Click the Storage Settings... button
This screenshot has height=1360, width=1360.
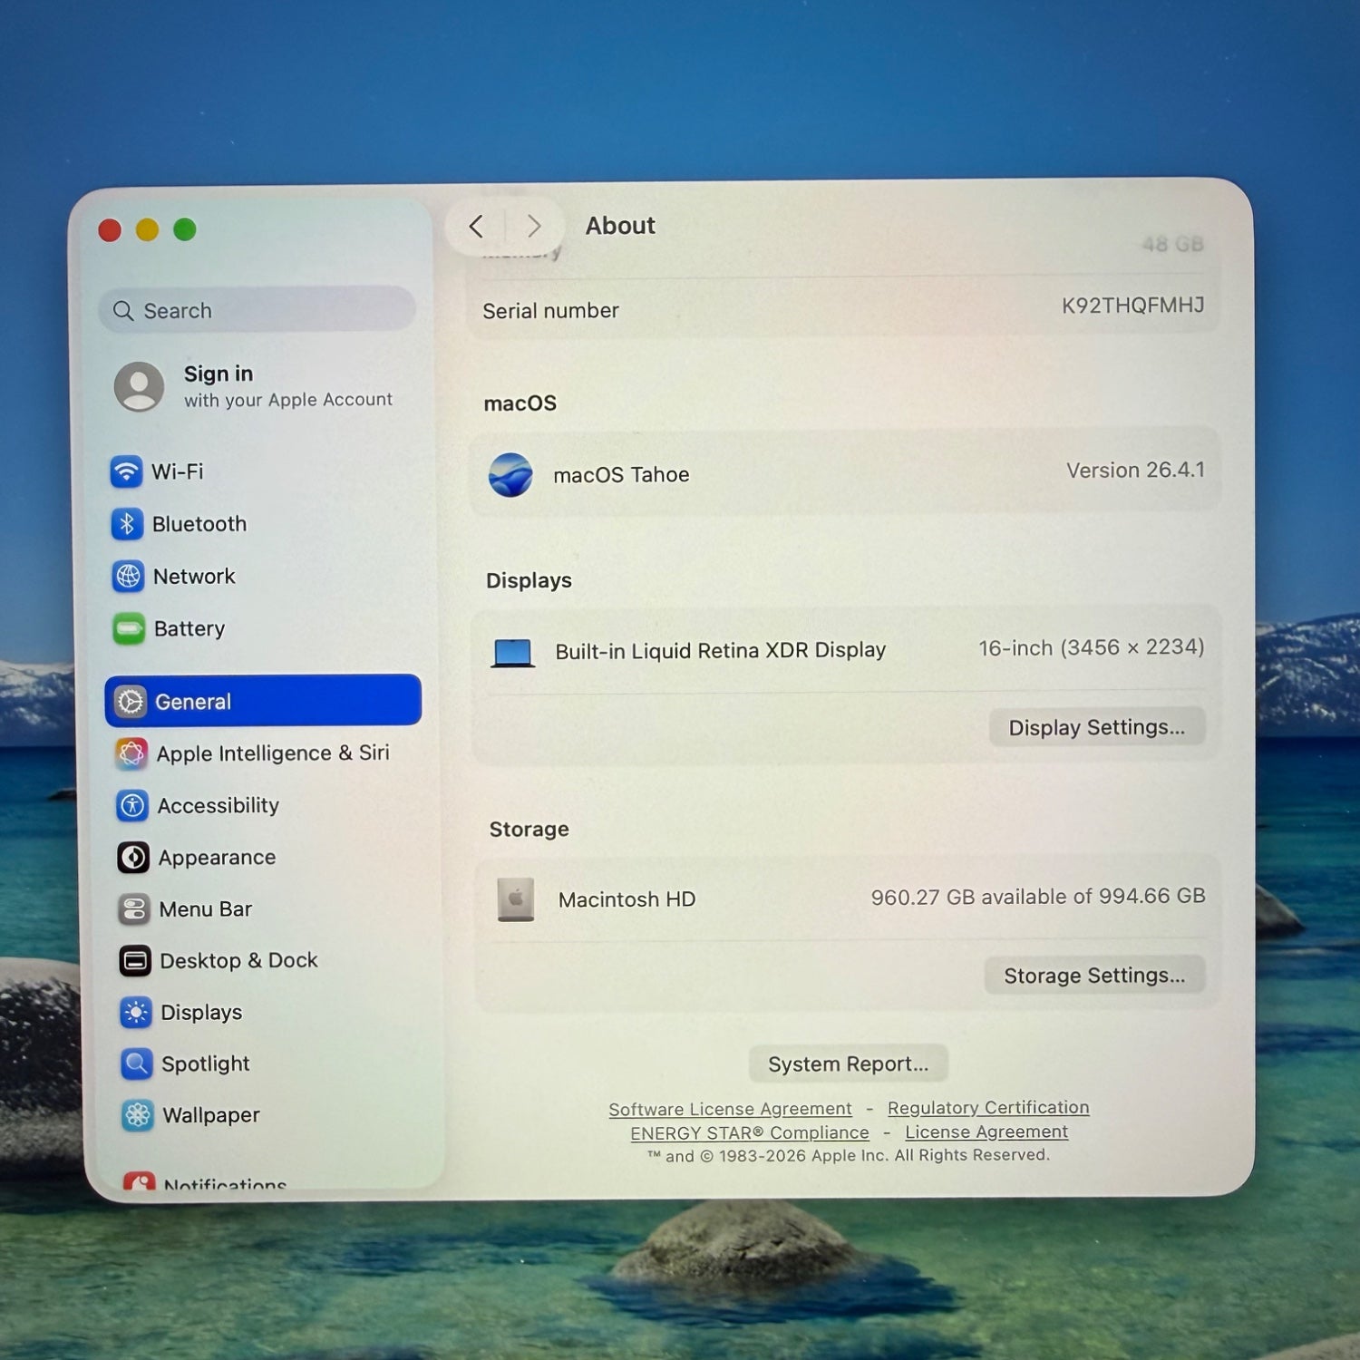(1094, 976)
